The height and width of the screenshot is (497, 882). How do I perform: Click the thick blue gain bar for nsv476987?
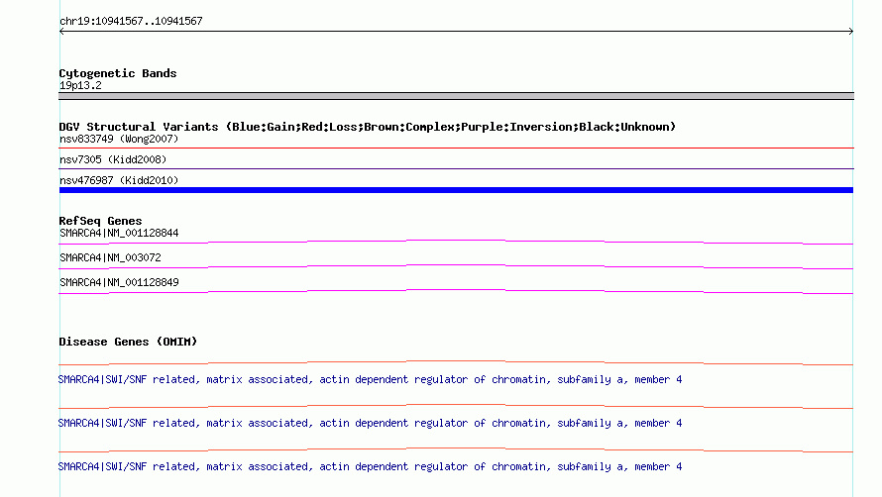[x=456, y=190]
